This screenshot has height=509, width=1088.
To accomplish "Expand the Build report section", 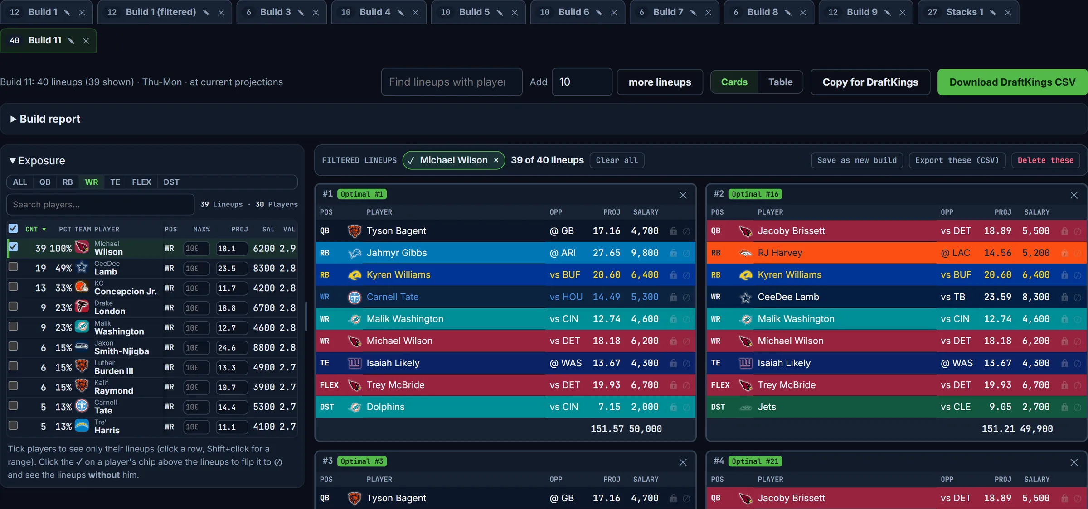I will [45, 119].
